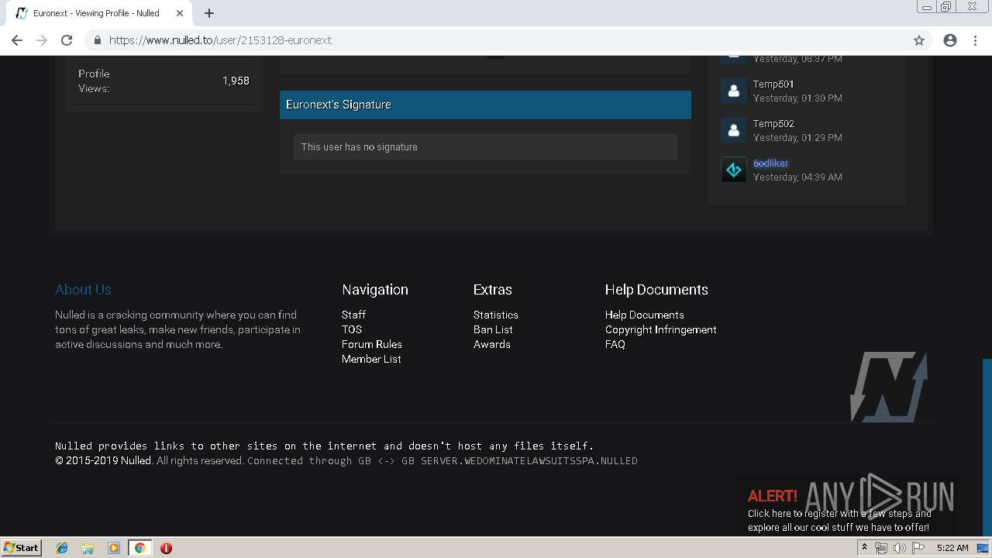992x558 pixels.
Task: Reload the page with the refresh icon
Action: pyautogui.click(x=67, y=40)
